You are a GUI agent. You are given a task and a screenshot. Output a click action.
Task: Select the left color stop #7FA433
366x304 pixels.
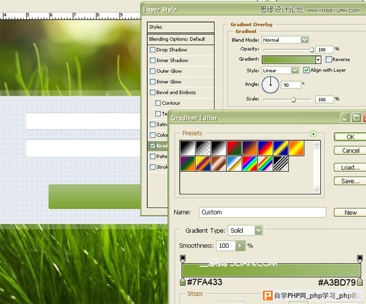[183, 281]
